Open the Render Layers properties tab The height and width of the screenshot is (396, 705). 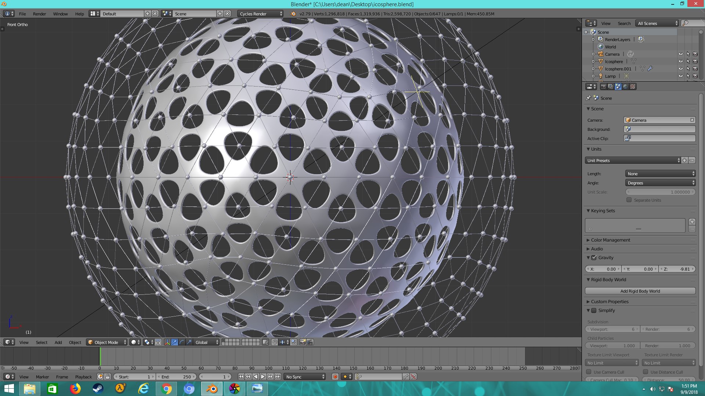click(611, 87)
